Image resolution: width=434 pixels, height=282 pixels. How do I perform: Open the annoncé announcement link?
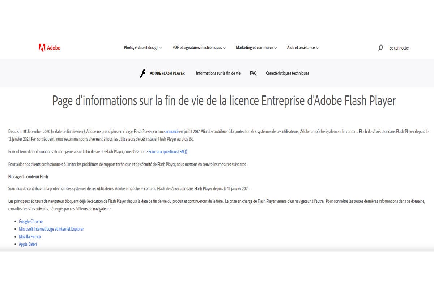point(171,131)
